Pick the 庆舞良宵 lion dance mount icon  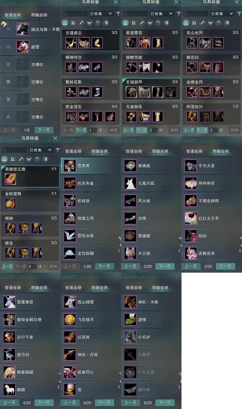tap(191, 253)
